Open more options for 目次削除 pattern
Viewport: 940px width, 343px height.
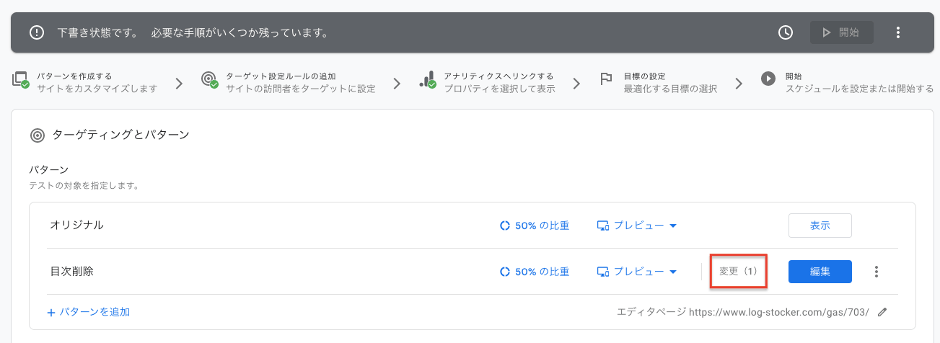877,272
